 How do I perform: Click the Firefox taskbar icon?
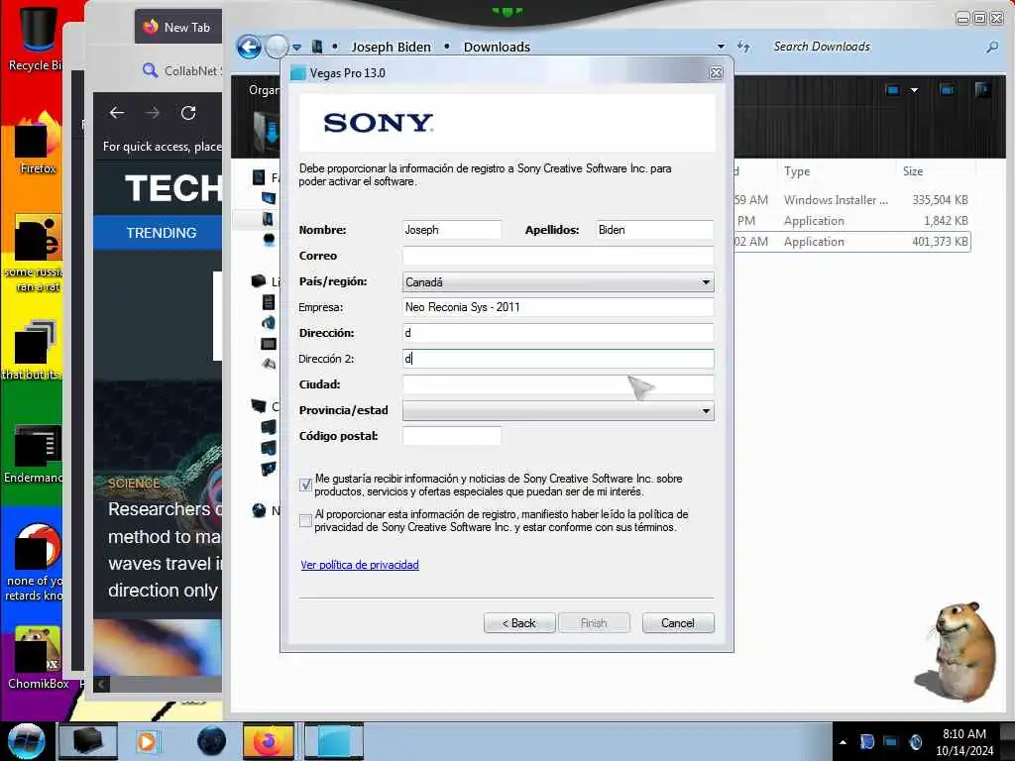click(269, 741)
